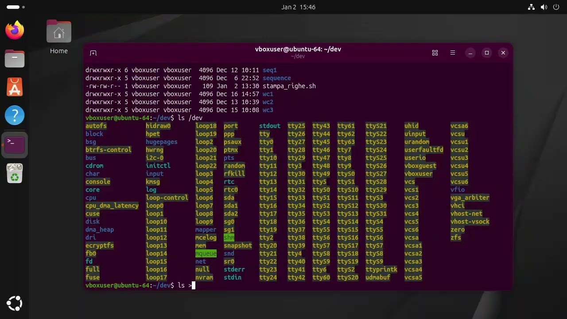Click the cdrom entry
Screen dimensions: 567x319
tap(94, 166)
